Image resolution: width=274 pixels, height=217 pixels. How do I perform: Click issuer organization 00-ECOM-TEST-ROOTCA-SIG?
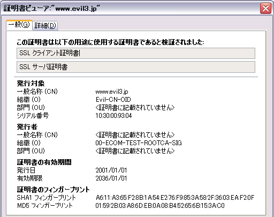[139, 143]
